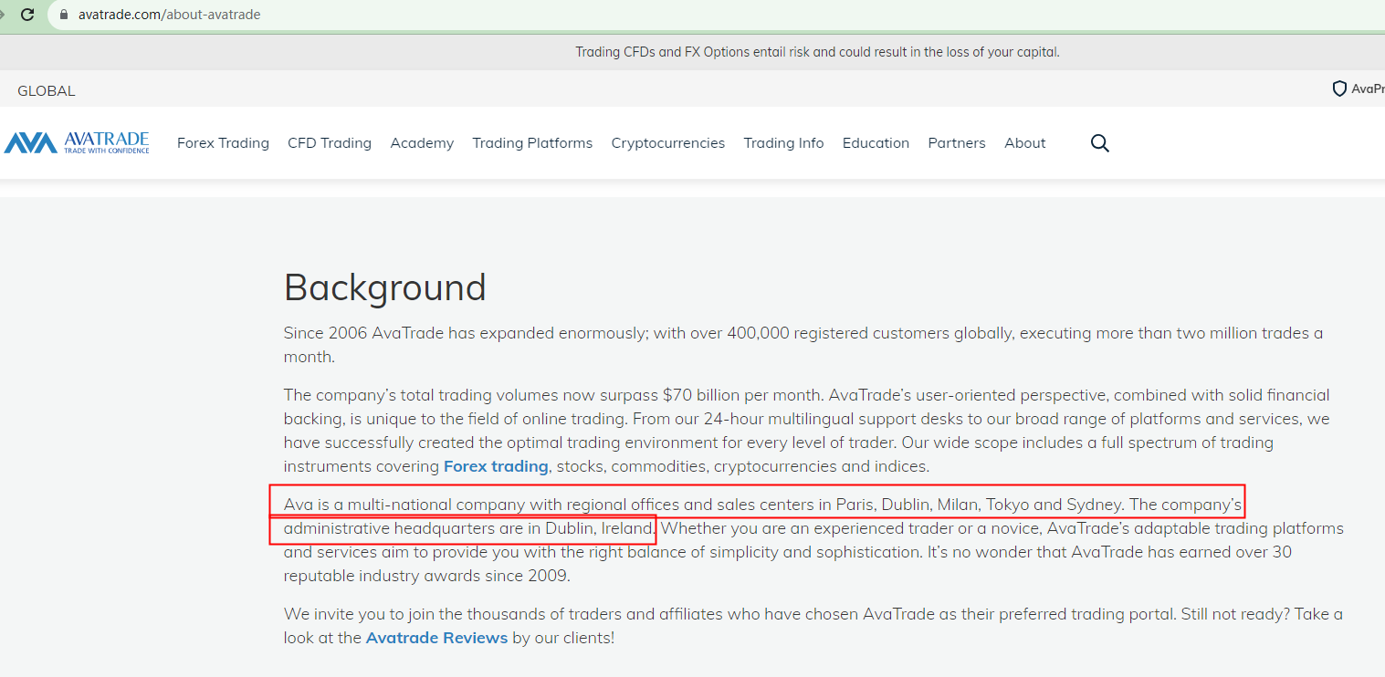Click the CFD risk warning banner text
Image resolution: width=1385 pixels, height=677 pixels.
click(x=817, y=52)
